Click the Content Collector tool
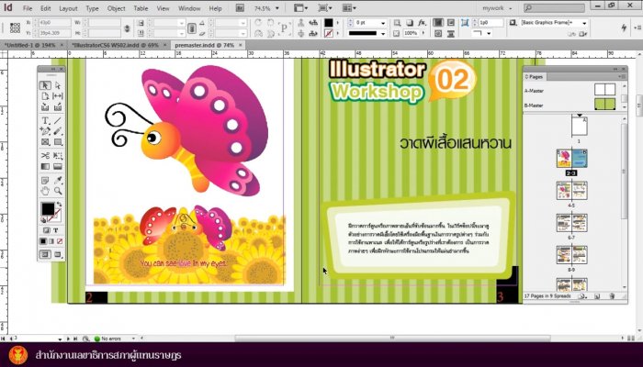The image size is (643, 367). [45, 107]
